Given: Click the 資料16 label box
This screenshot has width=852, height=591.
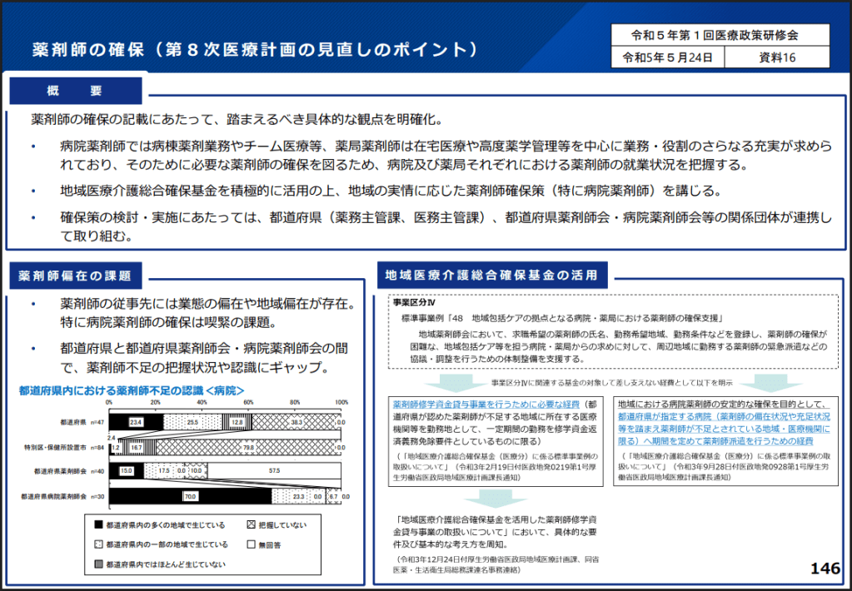Looking at the screenshot, I should (x=777, y=57).
